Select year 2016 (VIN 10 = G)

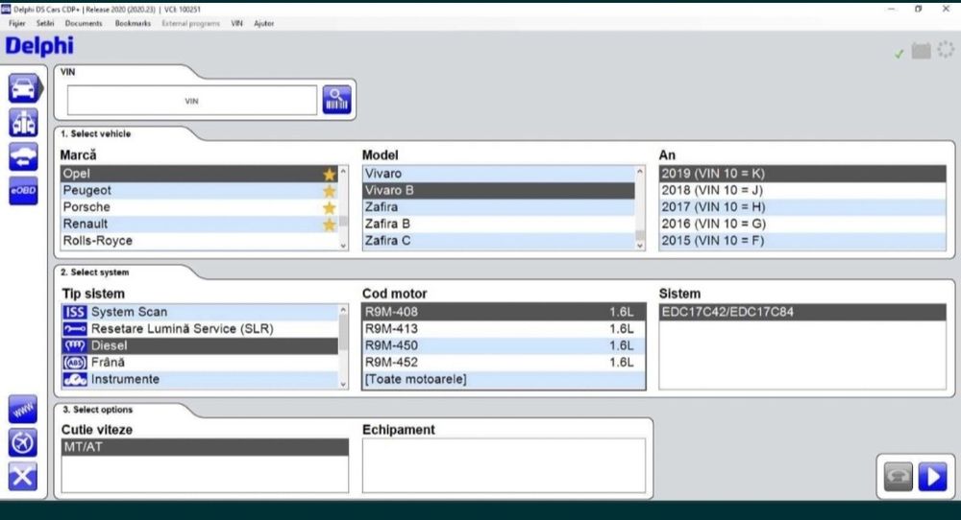[x=802, y=224]
